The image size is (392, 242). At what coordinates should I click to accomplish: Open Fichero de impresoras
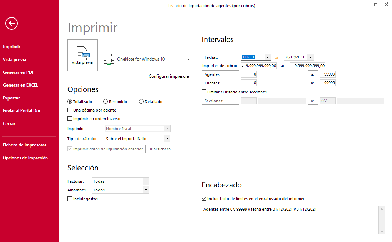(25, 145)
